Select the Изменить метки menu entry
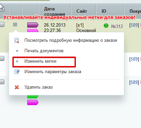Viewport: 141px width, 128px height. [x=40, y=61]
